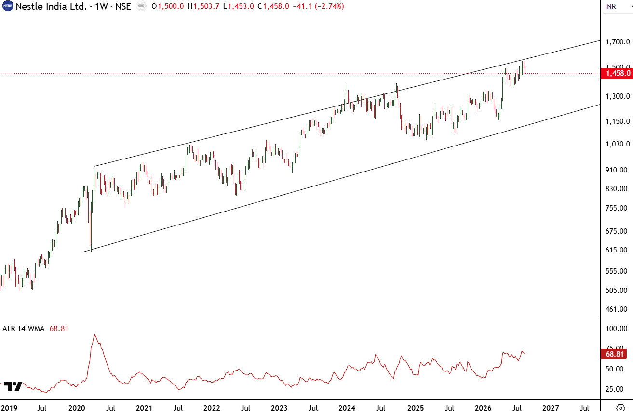The width and height of the screenshot is (633, 411).
Task: Click the high value H1,503.7
Action: point(203,6)
